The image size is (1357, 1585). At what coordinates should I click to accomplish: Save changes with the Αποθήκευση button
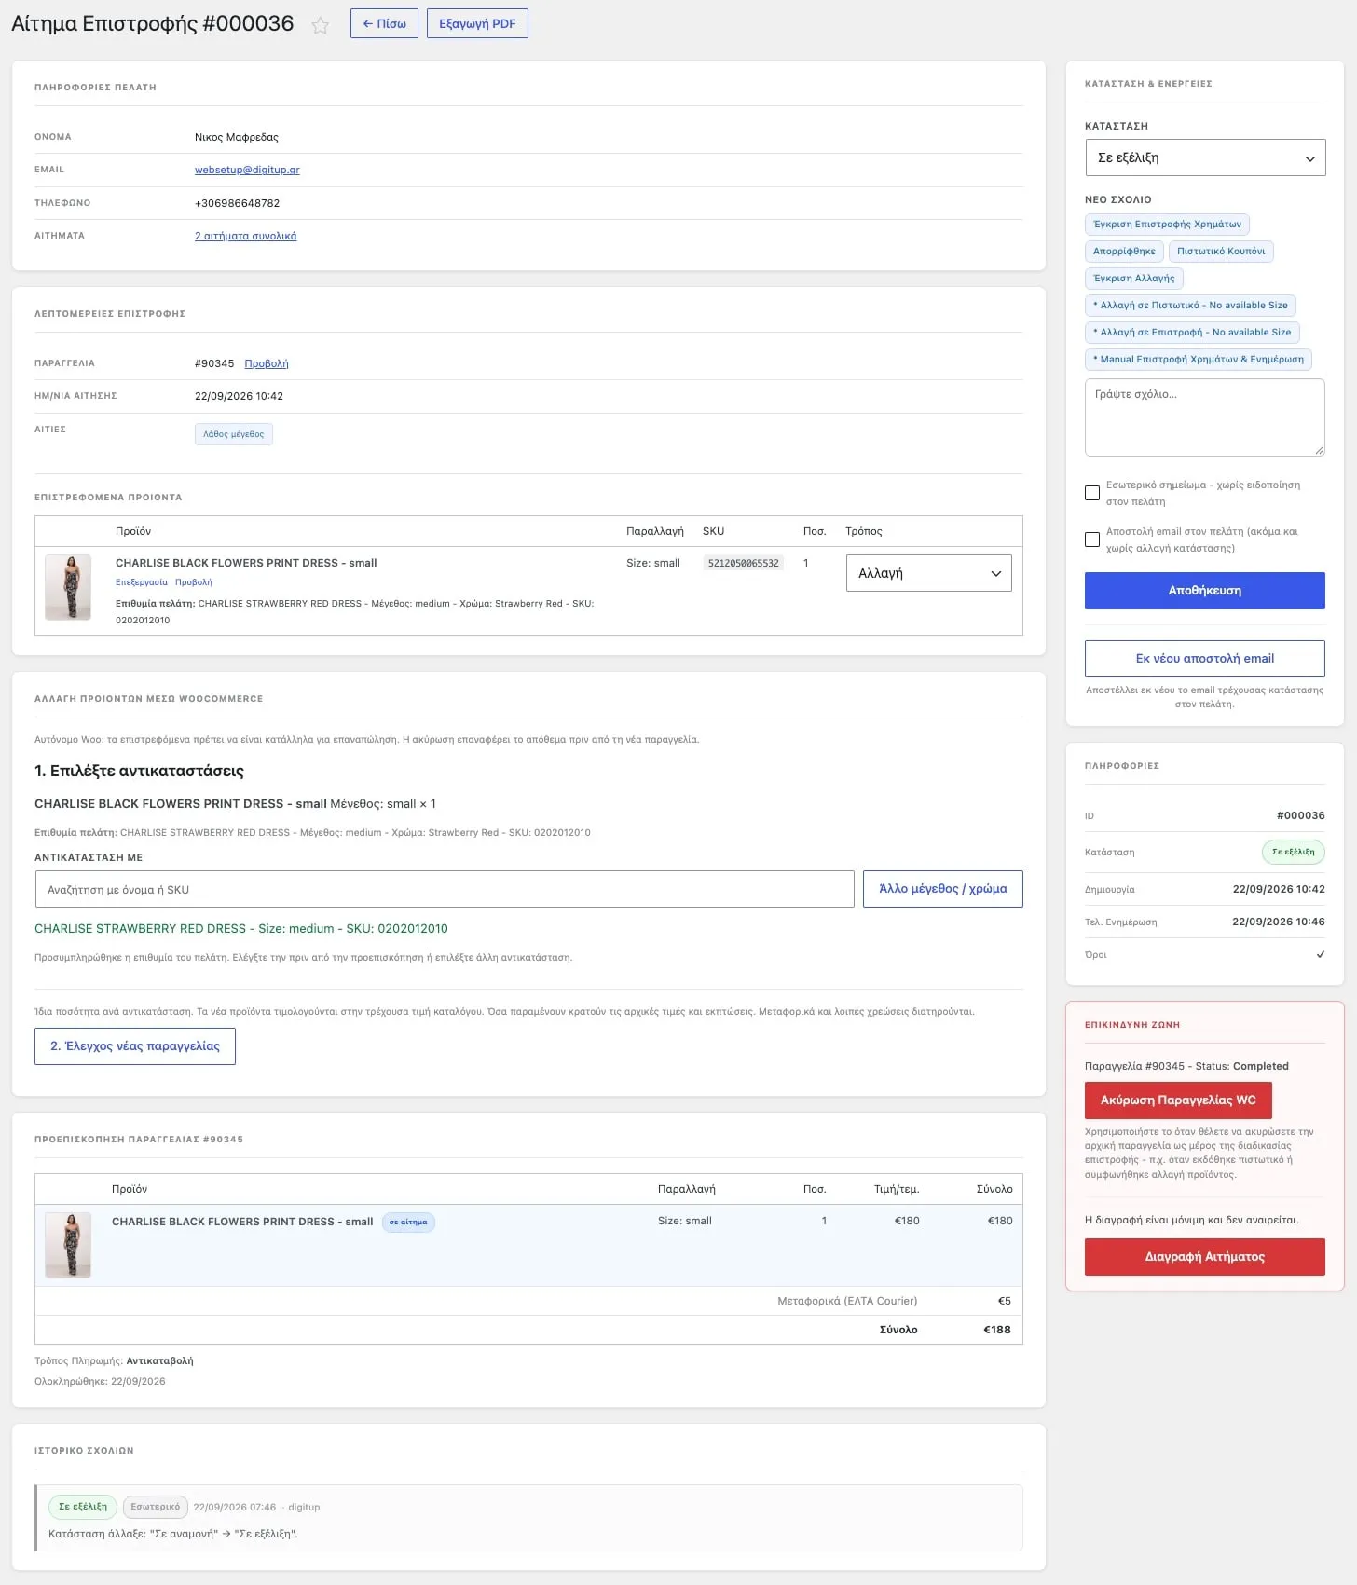1205,591
